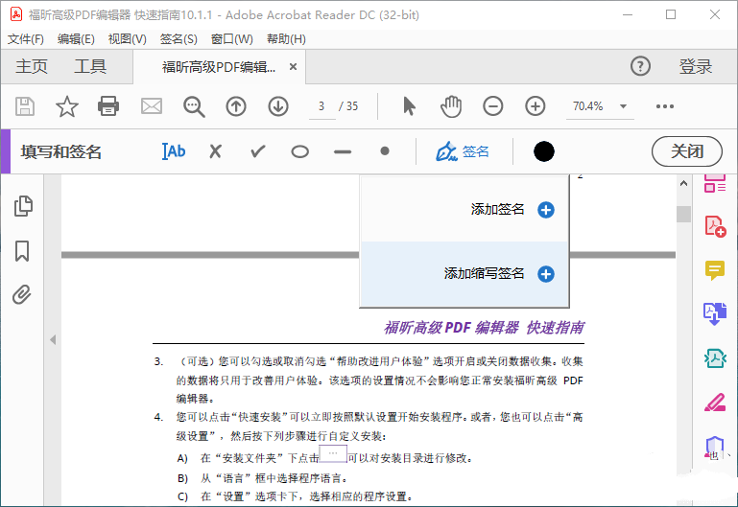
Task: Zoom out with minus icon
Action: [492, 106]
